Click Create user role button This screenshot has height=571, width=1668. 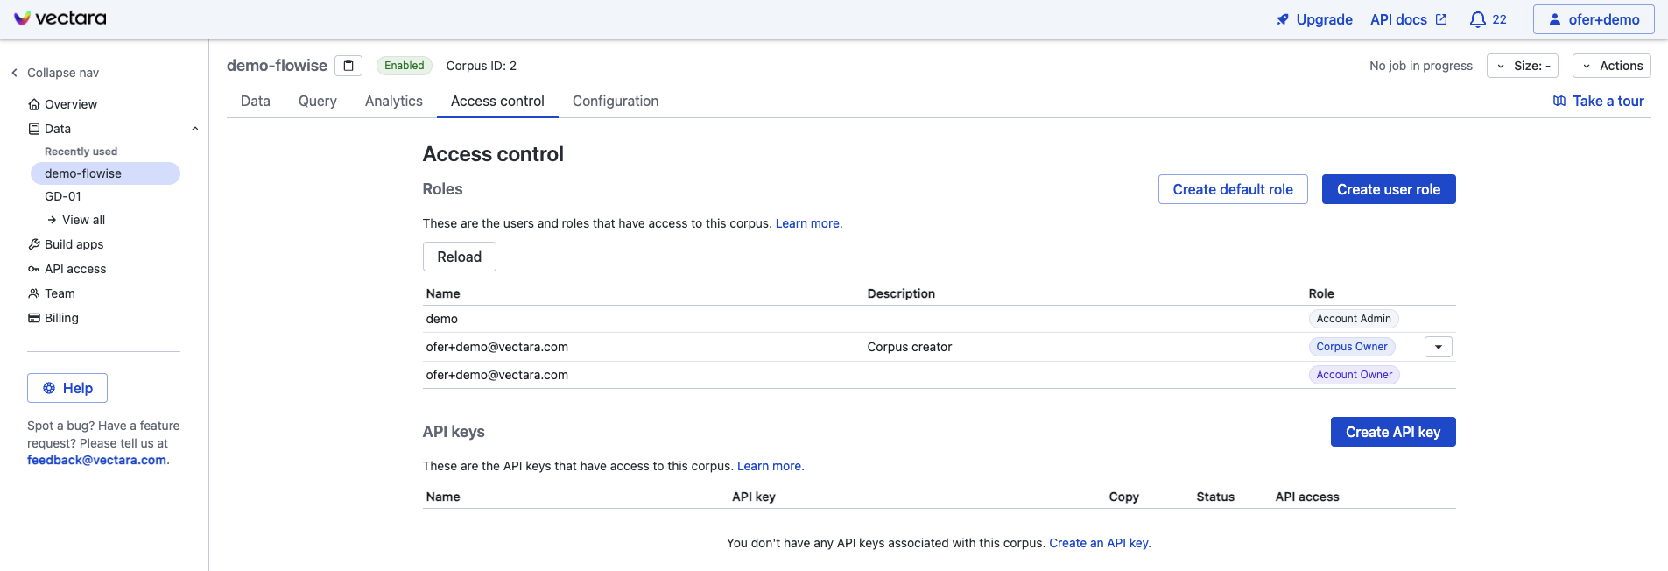coord(1388,189)
